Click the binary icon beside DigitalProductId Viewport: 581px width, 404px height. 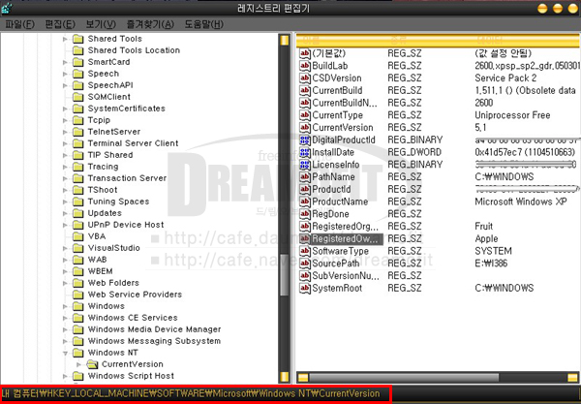[x=305, y=140]
